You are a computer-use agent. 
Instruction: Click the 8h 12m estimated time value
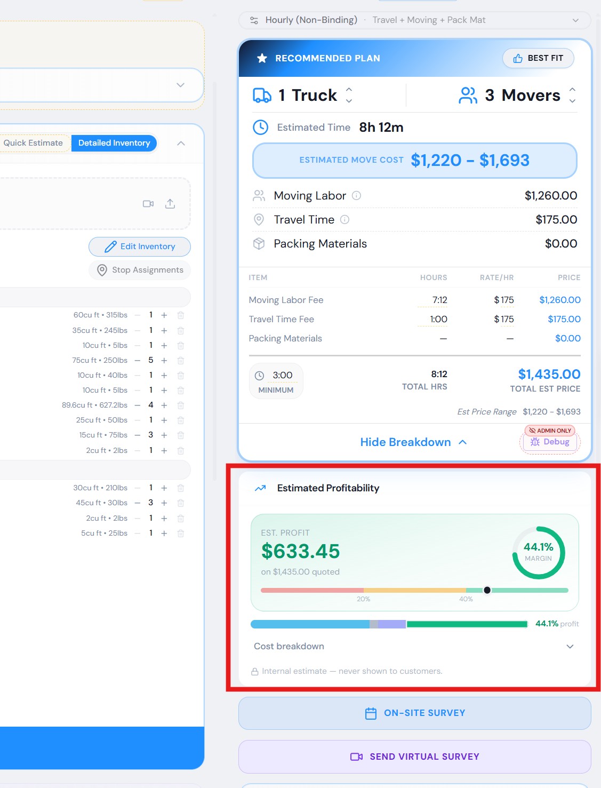pos(381,128)
